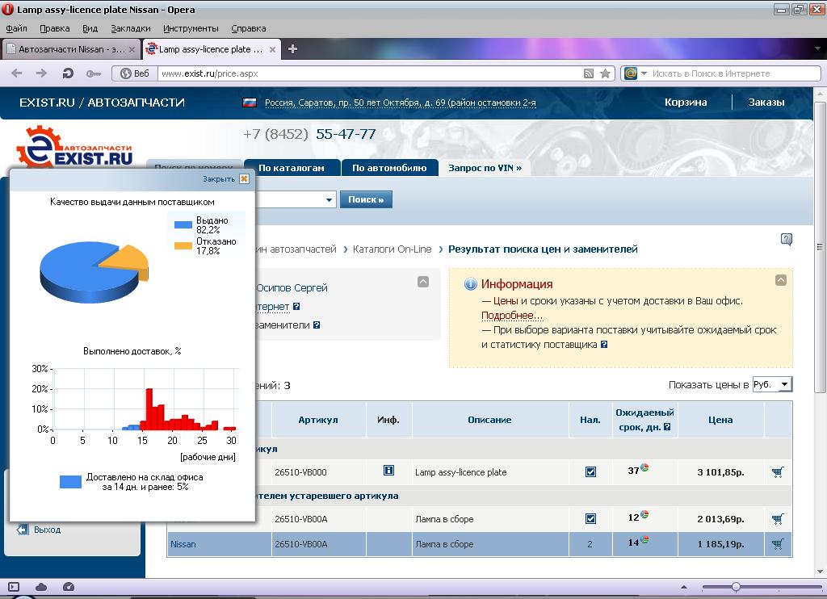Click help icon after 'статистику поставщика'
The width and height of the screenshot is (827, 599).
(604, 345)
